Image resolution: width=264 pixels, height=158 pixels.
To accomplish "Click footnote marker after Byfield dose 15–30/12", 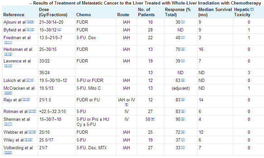I will tap(59, 29).
